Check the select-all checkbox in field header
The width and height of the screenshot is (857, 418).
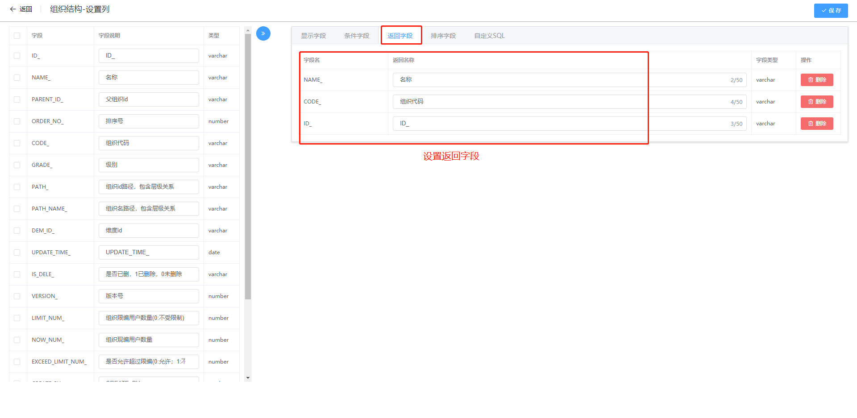click(17, 36)
